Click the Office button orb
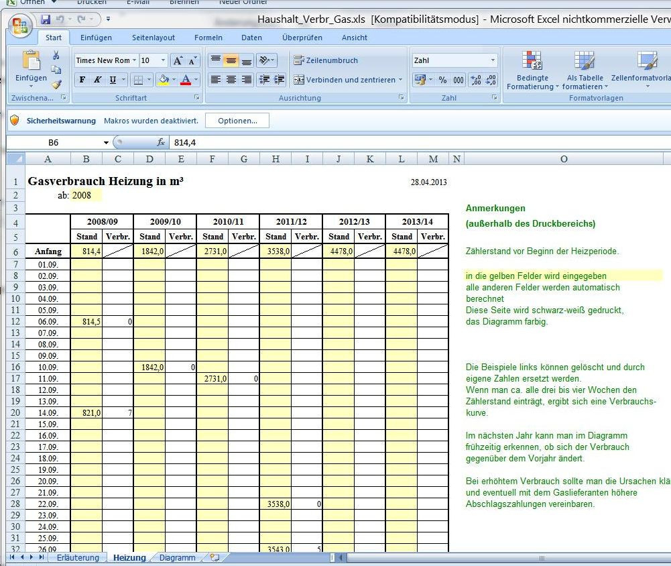This screenshot has height=566, width=671. point(19,25)
